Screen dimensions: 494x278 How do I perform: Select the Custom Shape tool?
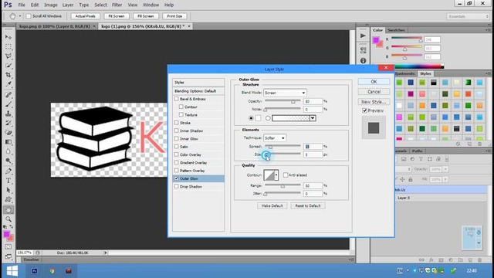tap(8, 199)
